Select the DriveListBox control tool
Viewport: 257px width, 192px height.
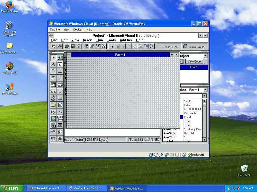[x=60, y=98]
